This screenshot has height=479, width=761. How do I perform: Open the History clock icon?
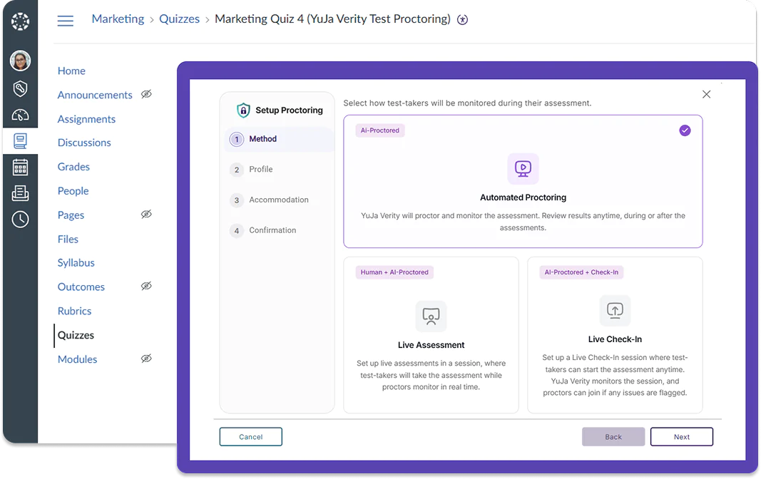21,219
